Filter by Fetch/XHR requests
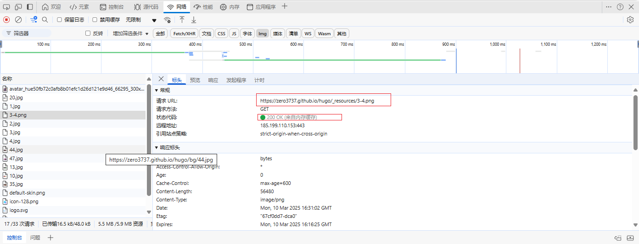 tap(185, 33)
